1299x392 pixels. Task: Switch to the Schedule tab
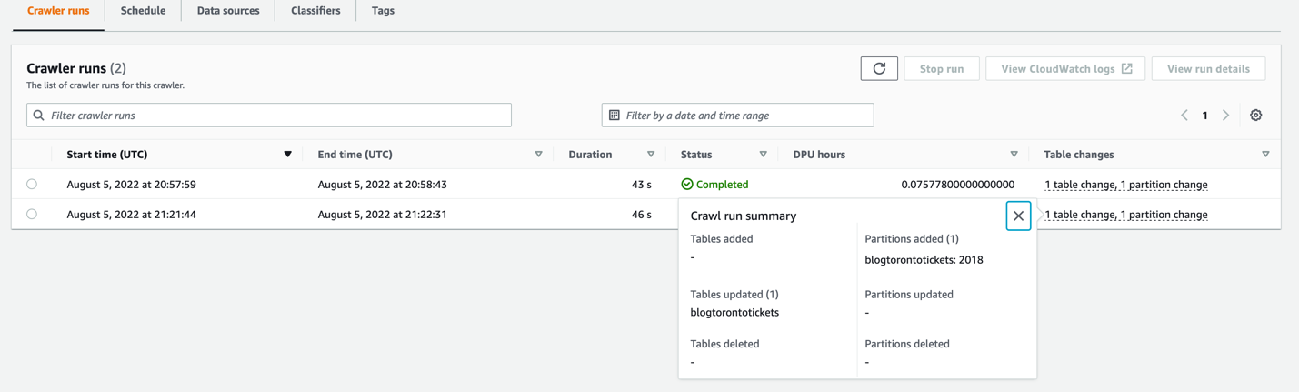click(x=143, y=11)
